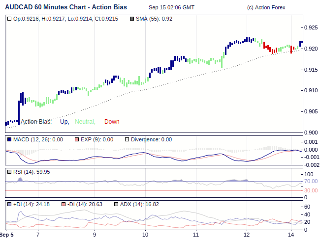
Task: Select the 'Up' Action Bias label
Action: click(64, 122)
